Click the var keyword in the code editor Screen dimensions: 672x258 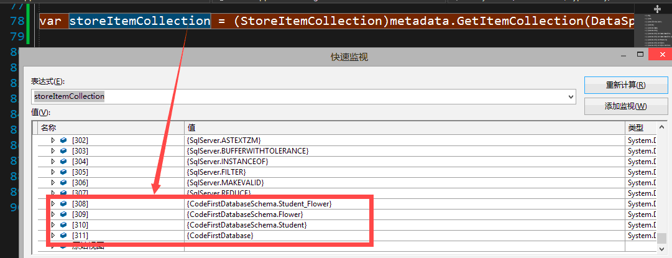point(50,21)
